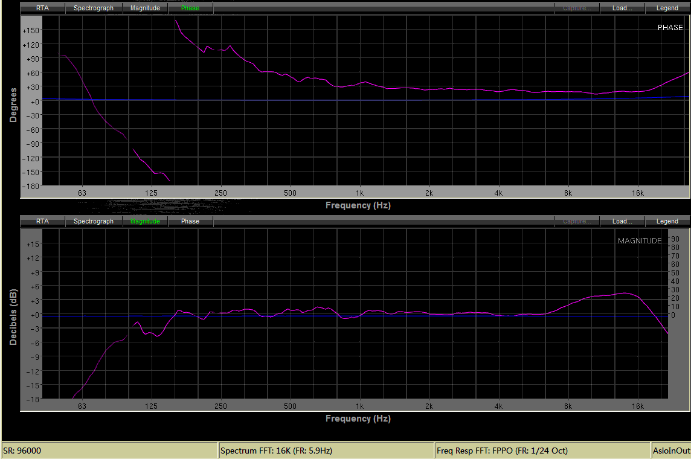691x459 pixels.
Task: Click the MAGNITUDE label in the magnitude graph
Action: (x=640, y=241)
